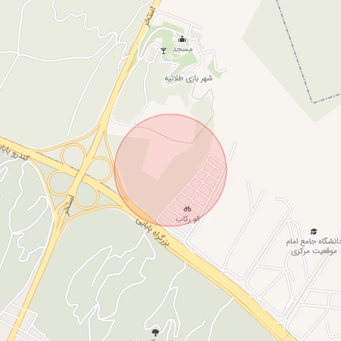Click the mosque icon on the map
This screenshot has height=341, width=341.
182,39
